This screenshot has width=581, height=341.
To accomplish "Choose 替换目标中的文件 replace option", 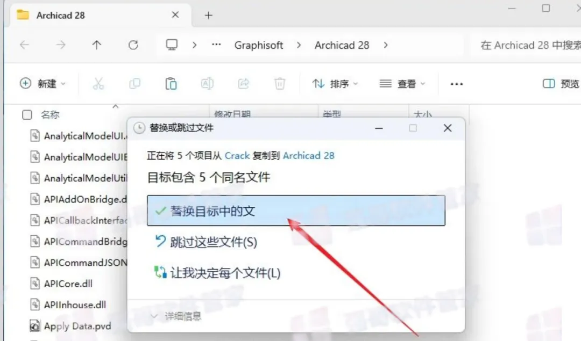I will pyautogui.click(x=296, y=211).
